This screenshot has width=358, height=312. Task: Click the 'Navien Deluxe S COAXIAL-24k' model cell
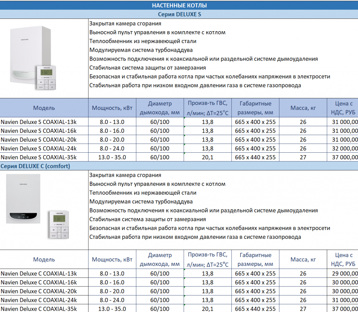click(x=44, y=148)
